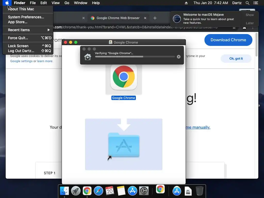Open the Window menu
The width and height of the screenshot is (264, 198).
point(81,3)
